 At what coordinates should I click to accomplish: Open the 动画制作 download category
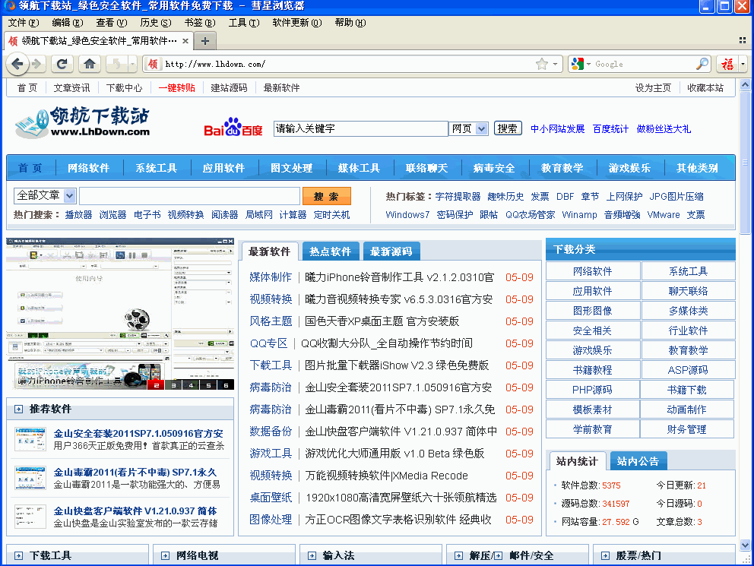(686, 409)
